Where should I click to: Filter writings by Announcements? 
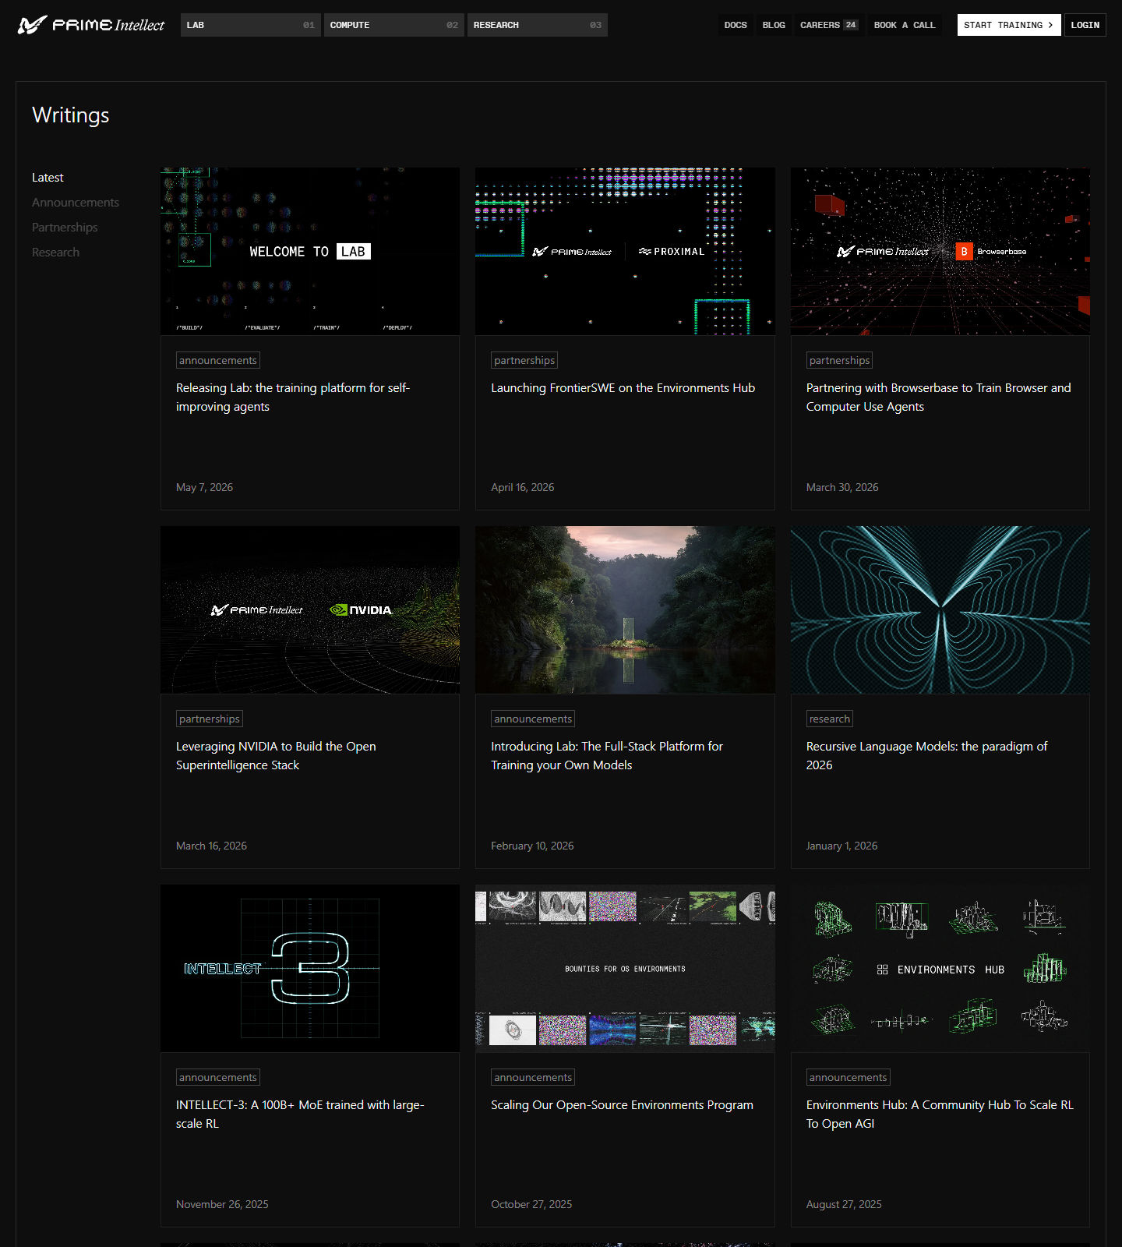[x=76, y=203]
